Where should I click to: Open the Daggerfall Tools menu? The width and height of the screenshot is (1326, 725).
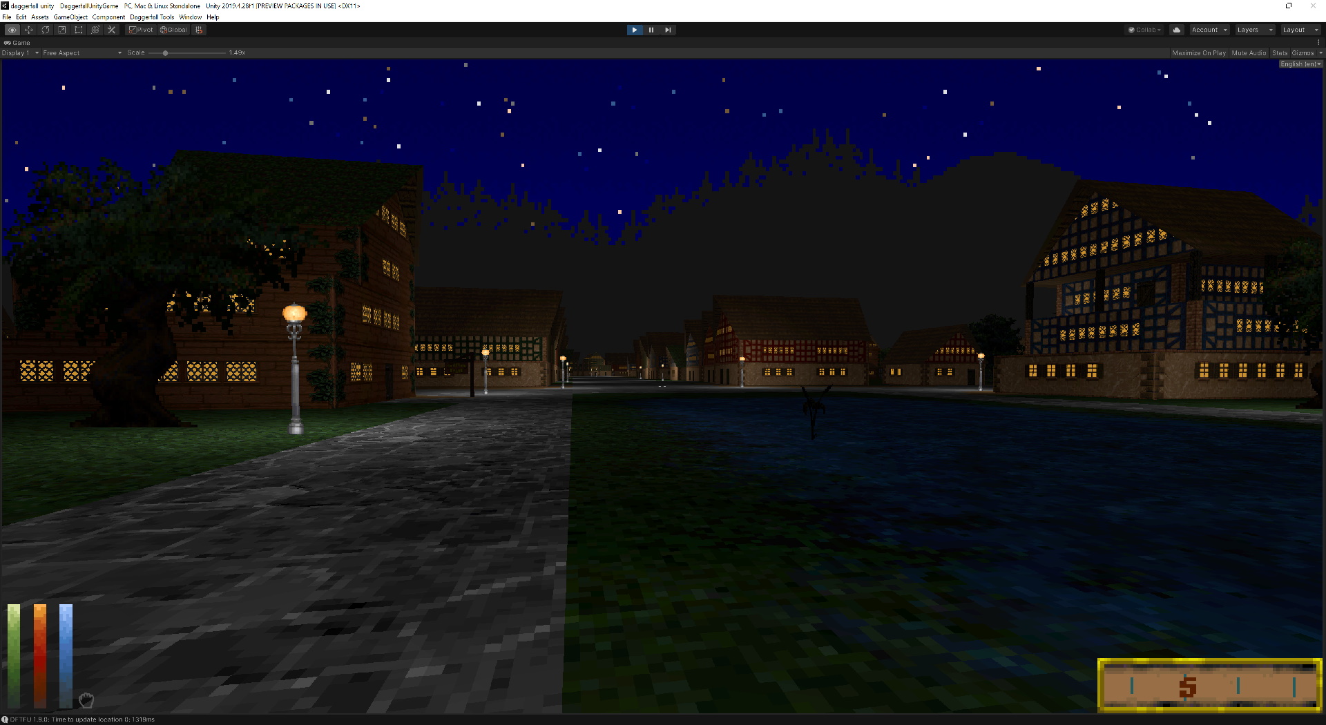(x=152, y=17)
